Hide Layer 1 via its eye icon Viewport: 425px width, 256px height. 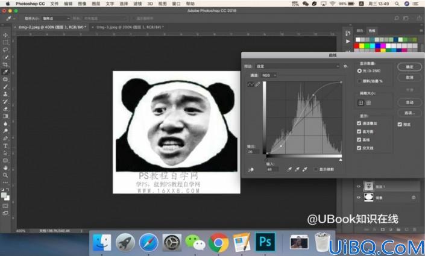click(358, 186)
